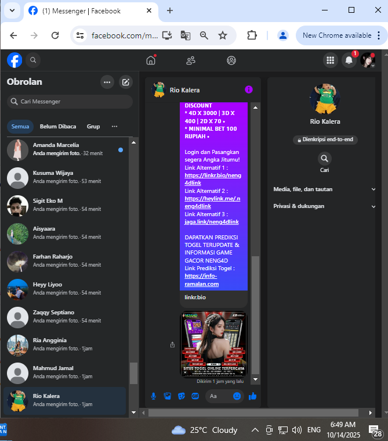
Task: Click the taskbar weather widget 25°C Cloudy
Action: pyautogui.click(x=204, y=430)
